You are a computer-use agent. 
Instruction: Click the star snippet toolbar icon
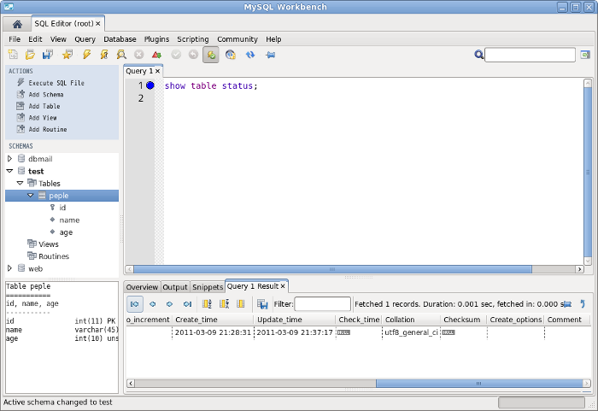pos(67,55)
